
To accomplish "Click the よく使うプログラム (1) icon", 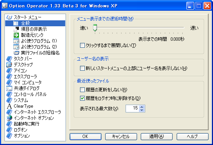I will (16, 41).
